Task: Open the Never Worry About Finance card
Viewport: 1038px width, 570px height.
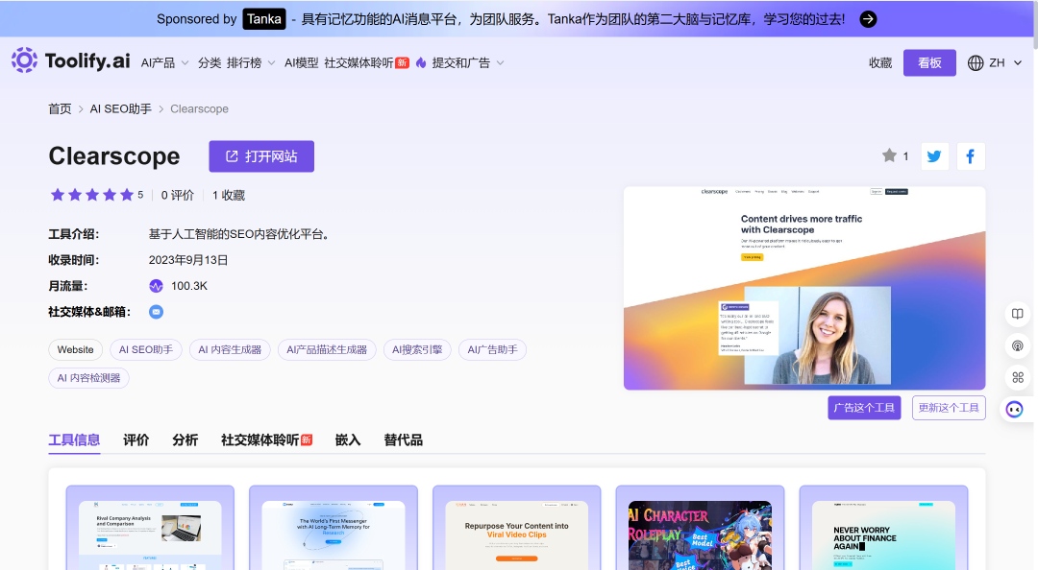Action: click(884, 528)
